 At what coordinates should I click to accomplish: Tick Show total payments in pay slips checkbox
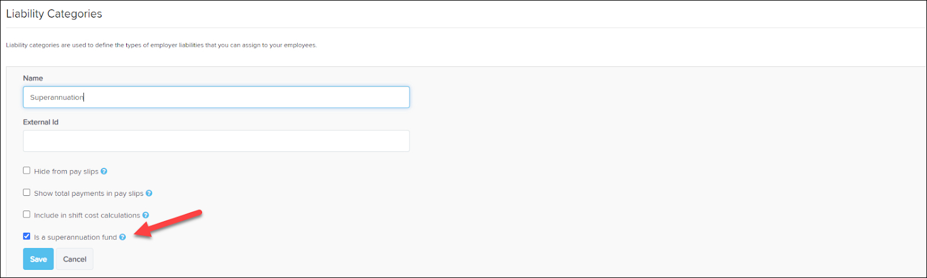pos(26,192)
